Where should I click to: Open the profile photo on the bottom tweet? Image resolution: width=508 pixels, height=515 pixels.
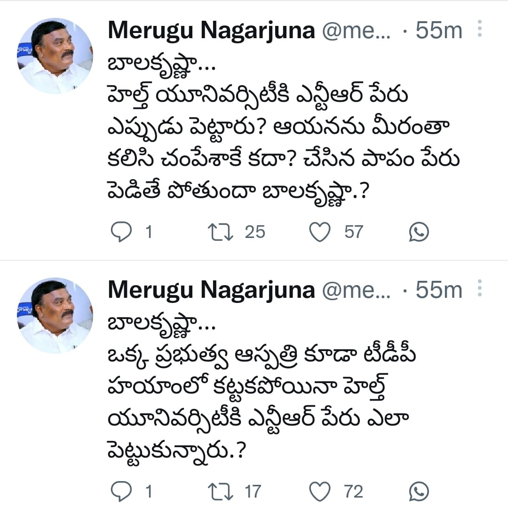point(55,315)
